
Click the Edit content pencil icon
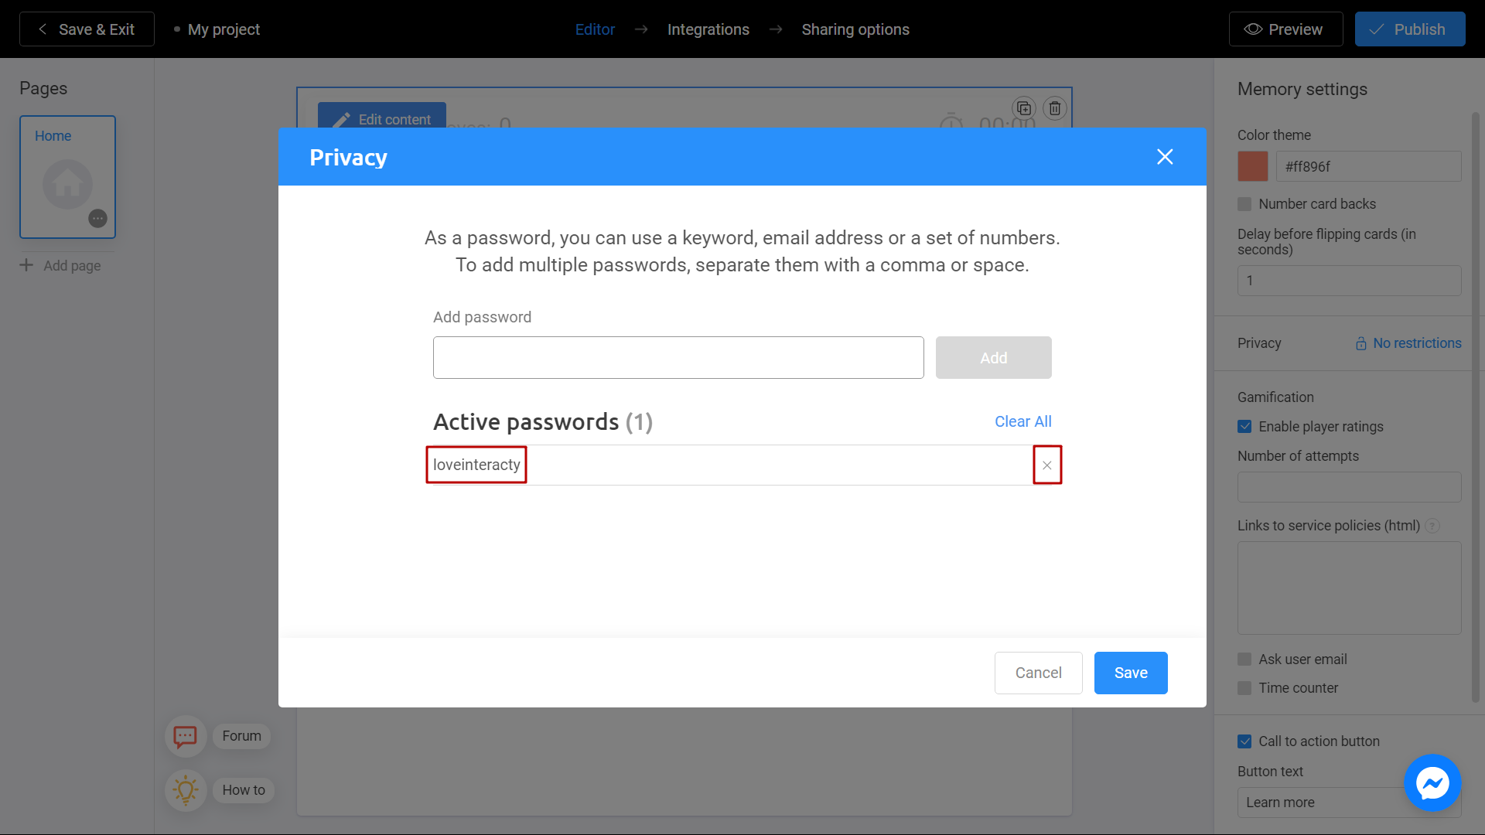pos(343,119)
